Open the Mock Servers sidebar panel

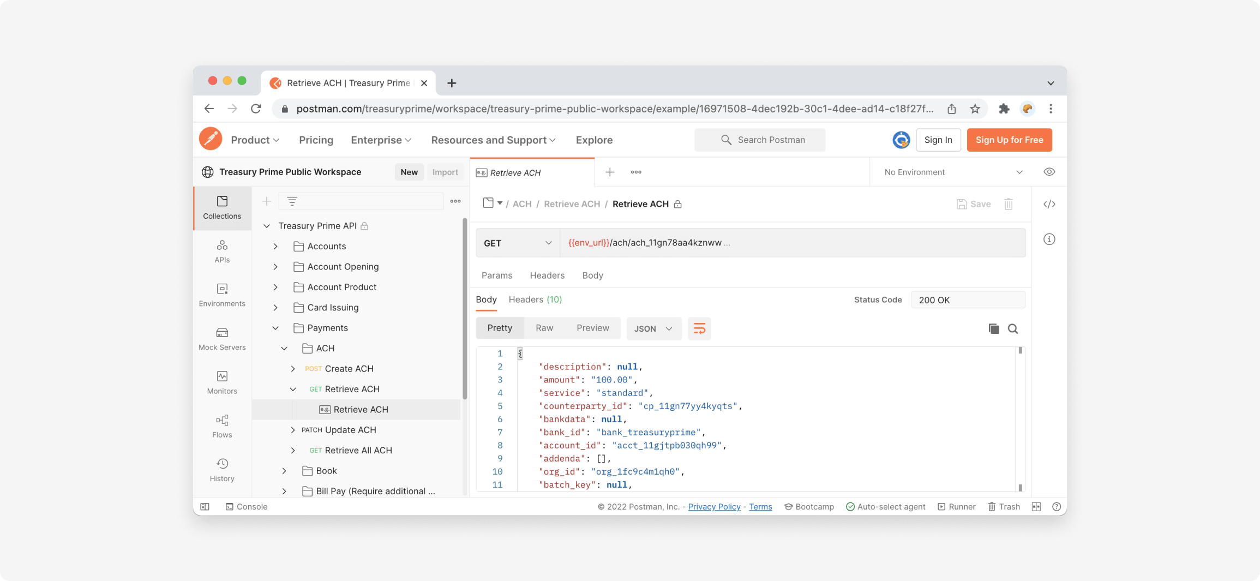coord(222,339)
